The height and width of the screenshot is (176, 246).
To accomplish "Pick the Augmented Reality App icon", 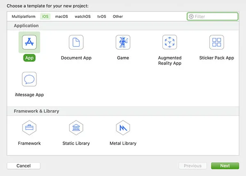I will point(170,42).
